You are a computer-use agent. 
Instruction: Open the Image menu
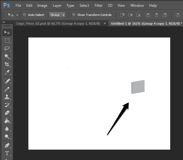pos(42,5)
